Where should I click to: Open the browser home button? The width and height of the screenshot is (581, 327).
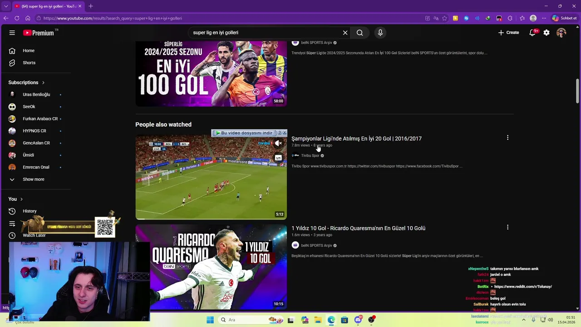(28, 18)
